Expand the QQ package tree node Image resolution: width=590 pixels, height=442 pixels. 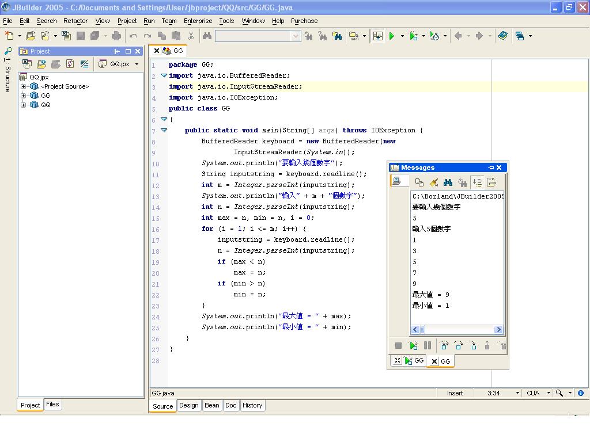(x=23, y=105)
